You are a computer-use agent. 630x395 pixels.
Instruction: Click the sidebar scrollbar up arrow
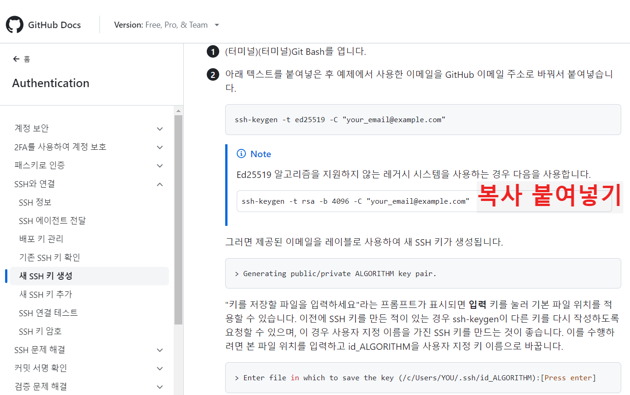178,110
